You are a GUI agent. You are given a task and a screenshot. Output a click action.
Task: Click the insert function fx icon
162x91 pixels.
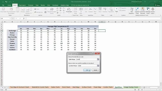[x=24, y=18]
